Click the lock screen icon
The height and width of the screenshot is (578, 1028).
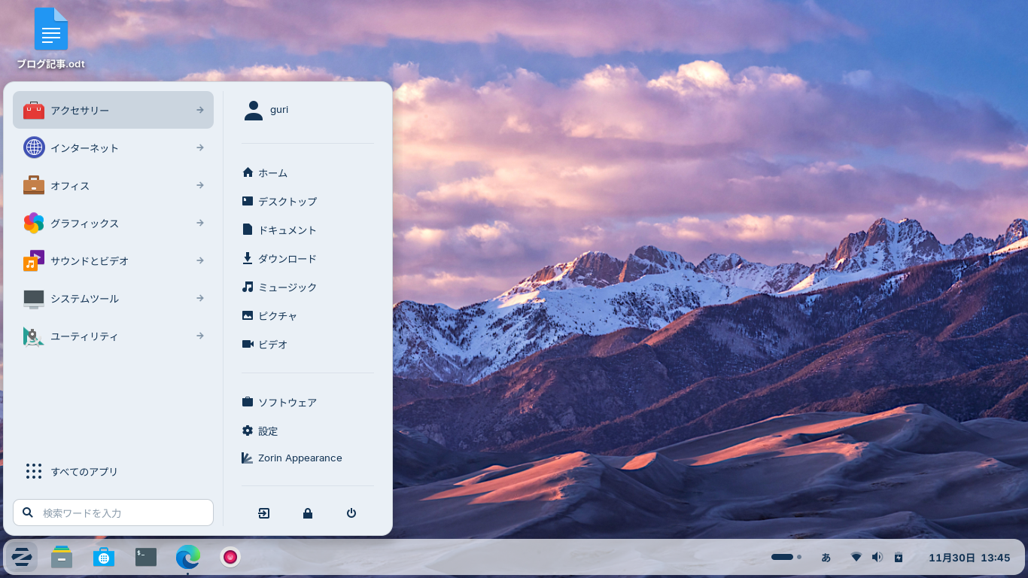tap(308, 513)
